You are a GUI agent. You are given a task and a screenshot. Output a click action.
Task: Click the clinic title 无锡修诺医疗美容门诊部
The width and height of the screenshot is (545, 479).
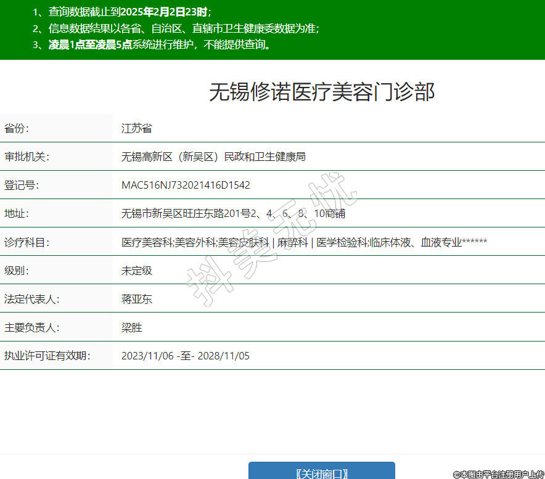click(x=322, y=92)
